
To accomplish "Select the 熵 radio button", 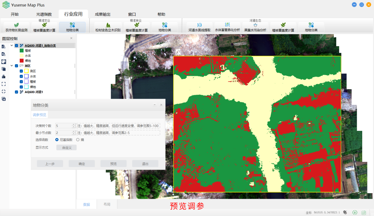I will click(78, 140).
